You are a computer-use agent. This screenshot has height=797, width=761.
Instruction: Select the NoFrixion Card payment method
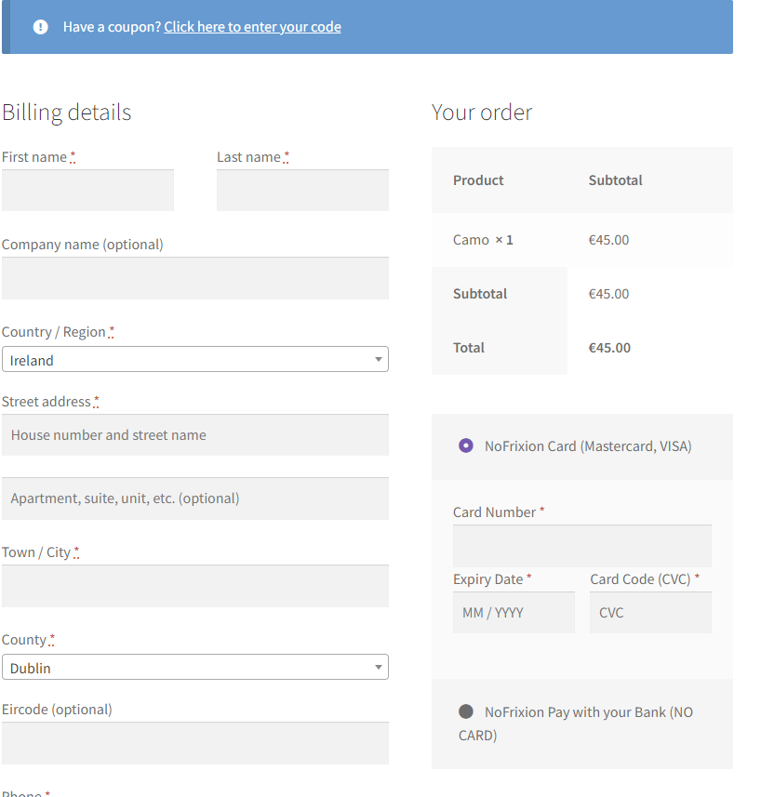click(x=465, y=445)
